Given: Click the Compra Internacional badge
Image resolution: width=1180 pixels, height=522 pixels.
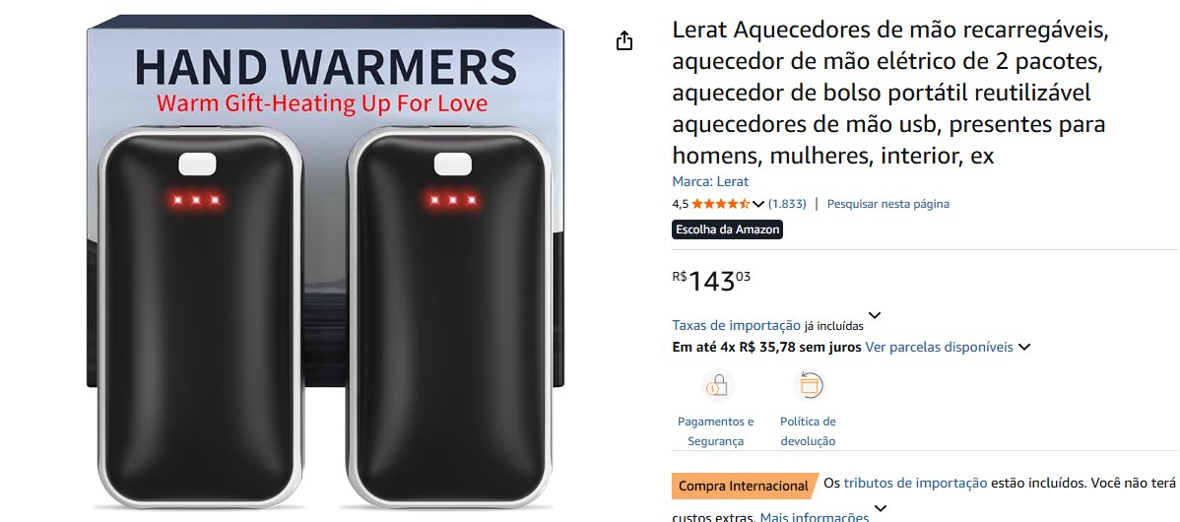Looking at the screenshot, I should (x=744, y=486).
